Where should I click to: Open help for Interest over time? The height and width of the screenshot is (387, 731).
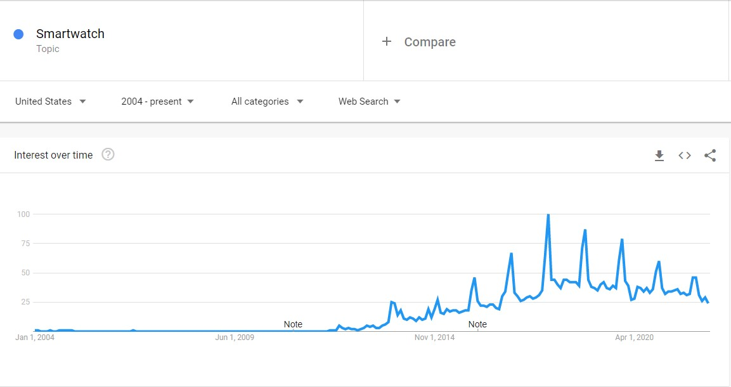(108, 154)
